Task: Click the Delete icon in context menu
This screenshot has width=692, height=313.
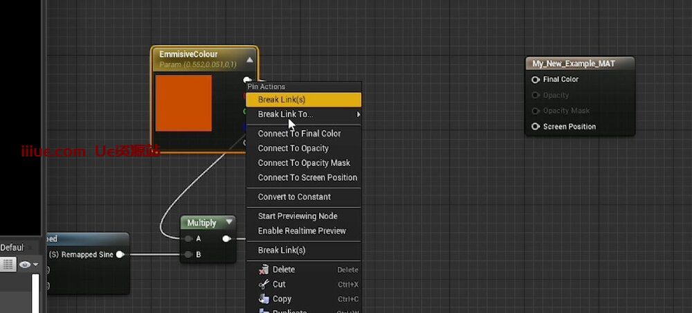Action: coord(264,269)
